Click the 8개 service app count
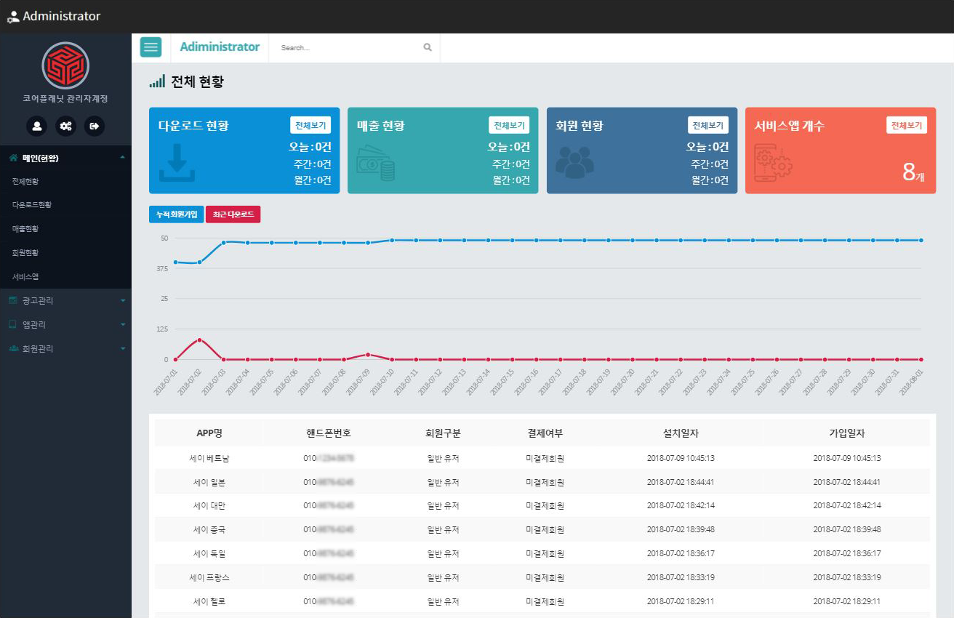Viewport: 954px width, 618px height. [x=913, y=172]
